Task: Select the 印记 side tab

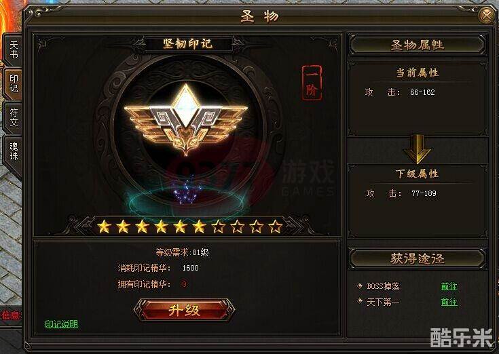Action: click(x=14, y=83)
